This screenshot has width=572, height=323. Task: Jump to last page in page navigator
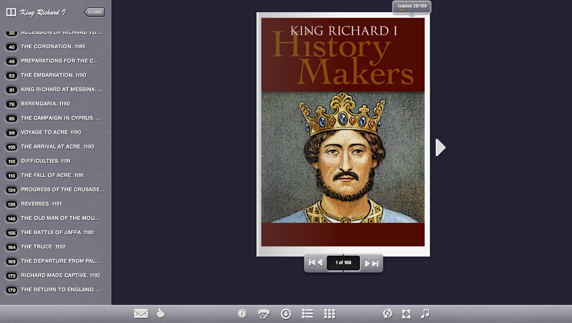pyautogui.click(x=372, y=263)
